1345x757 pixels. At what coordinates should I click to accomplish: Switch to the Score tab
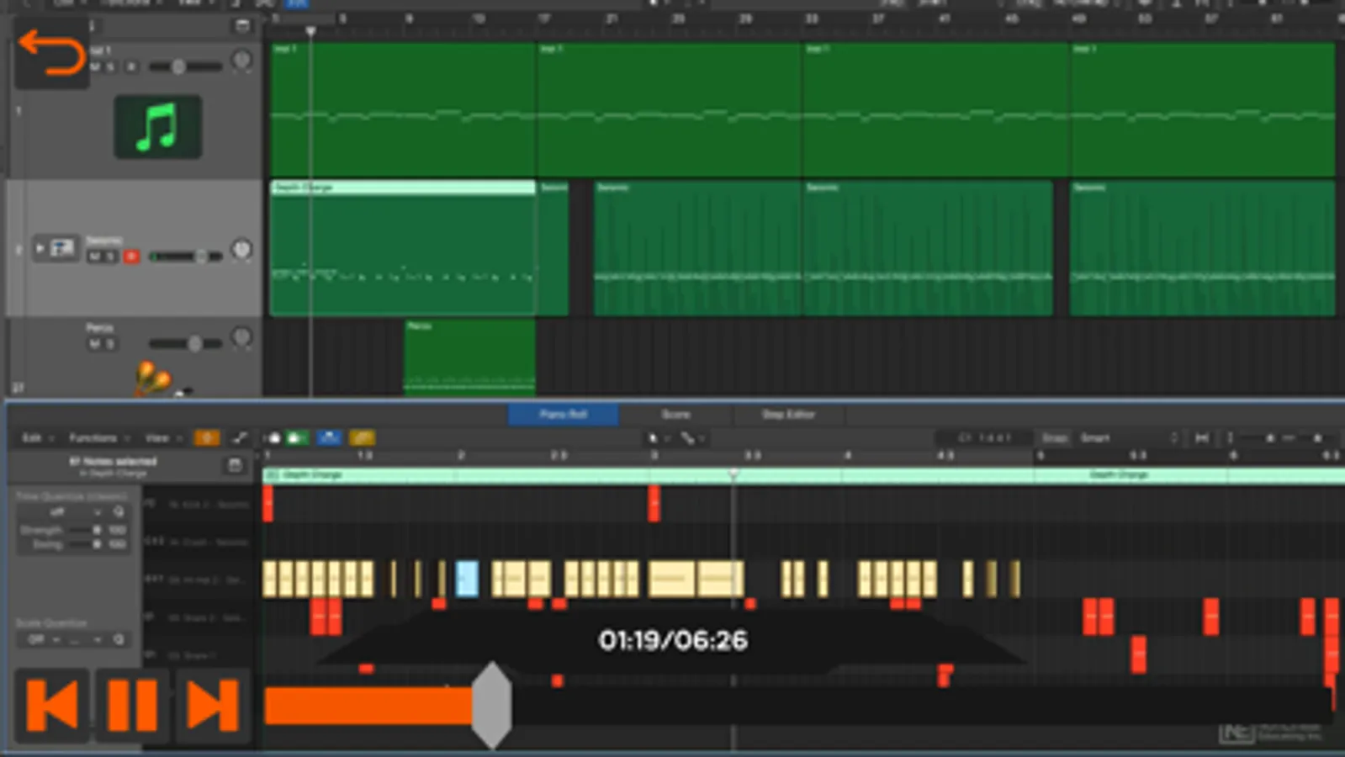click(x=675, y=414)
